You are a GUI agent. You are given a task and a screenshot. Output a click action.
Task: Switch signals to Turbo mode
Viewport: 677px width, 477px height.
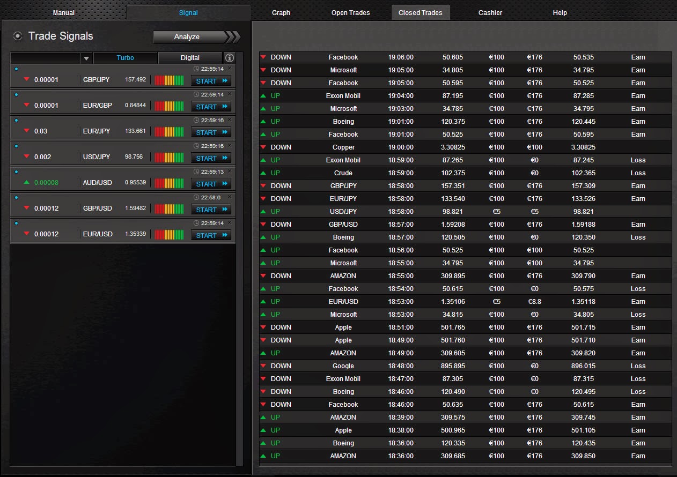click(x=126, y=58)
